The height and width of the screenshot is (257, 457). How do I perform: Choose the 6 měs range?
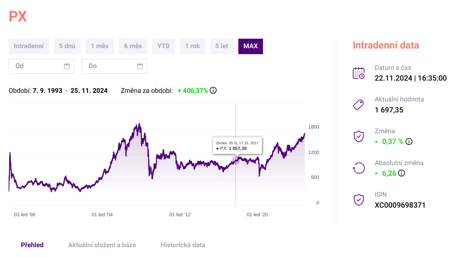[133, 46]
